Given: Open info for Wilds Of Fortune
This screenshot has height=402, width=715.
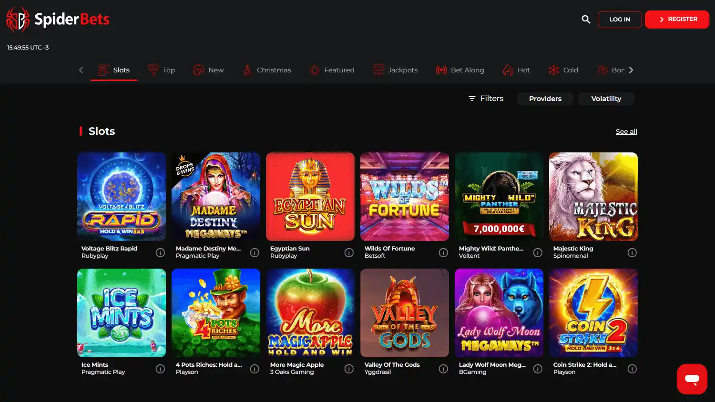Looking at the screenshot, I should (443, 252).
